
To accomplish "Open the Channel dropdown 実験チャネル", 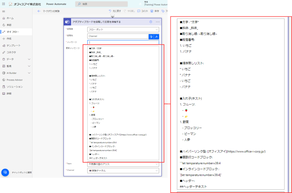I will tap(123, 170).
